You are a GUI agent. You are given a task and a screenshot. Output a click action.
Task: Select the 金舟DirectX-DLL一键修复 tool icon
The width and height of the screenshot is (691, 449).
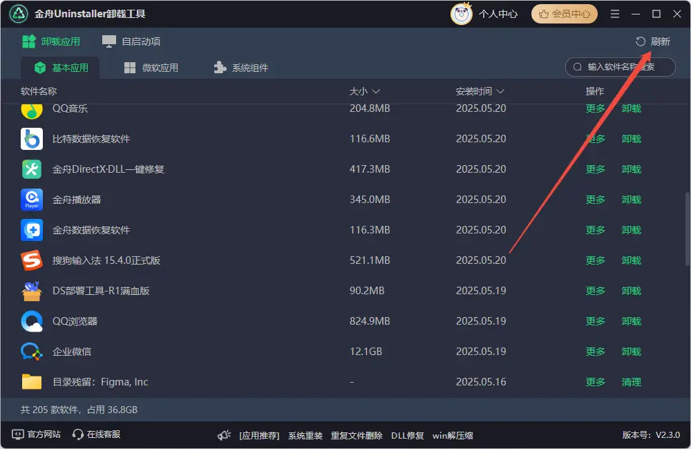click(30, 169)
